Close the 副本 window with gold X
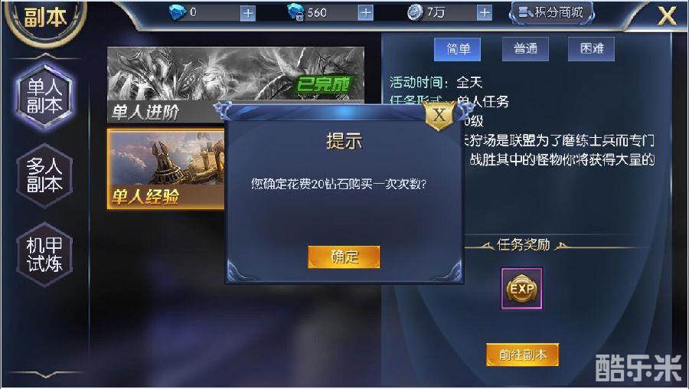 pyautogui.click(x=667, y=16)
